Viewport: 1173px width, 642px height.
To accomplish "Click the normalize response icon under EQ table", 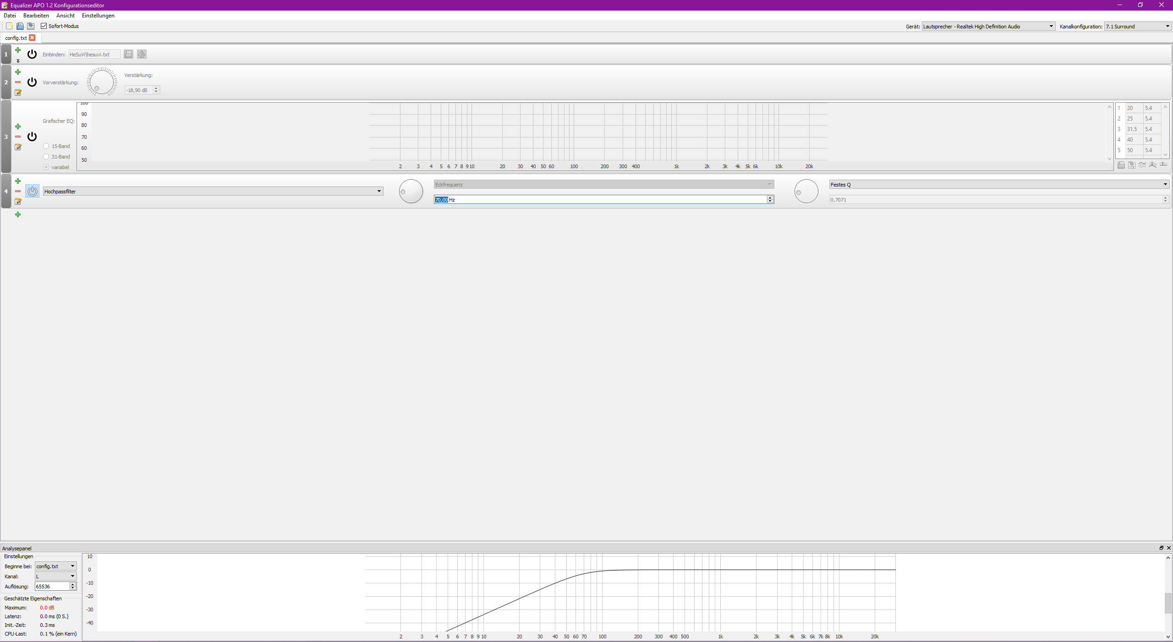I will point(1153,165).
